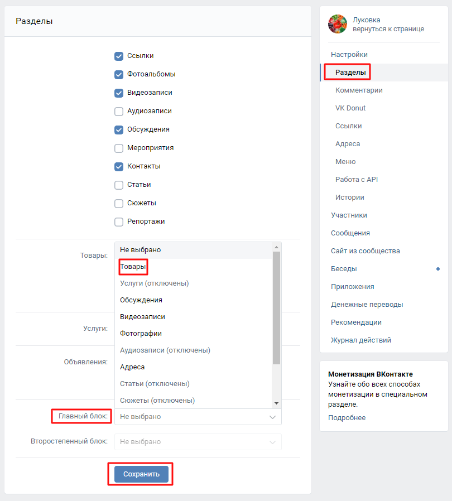Image resolution: width=452 pixels, height=501 pixels.
Task: Click the dropdown list scrollbar thumb
Action: click(276, 307)
